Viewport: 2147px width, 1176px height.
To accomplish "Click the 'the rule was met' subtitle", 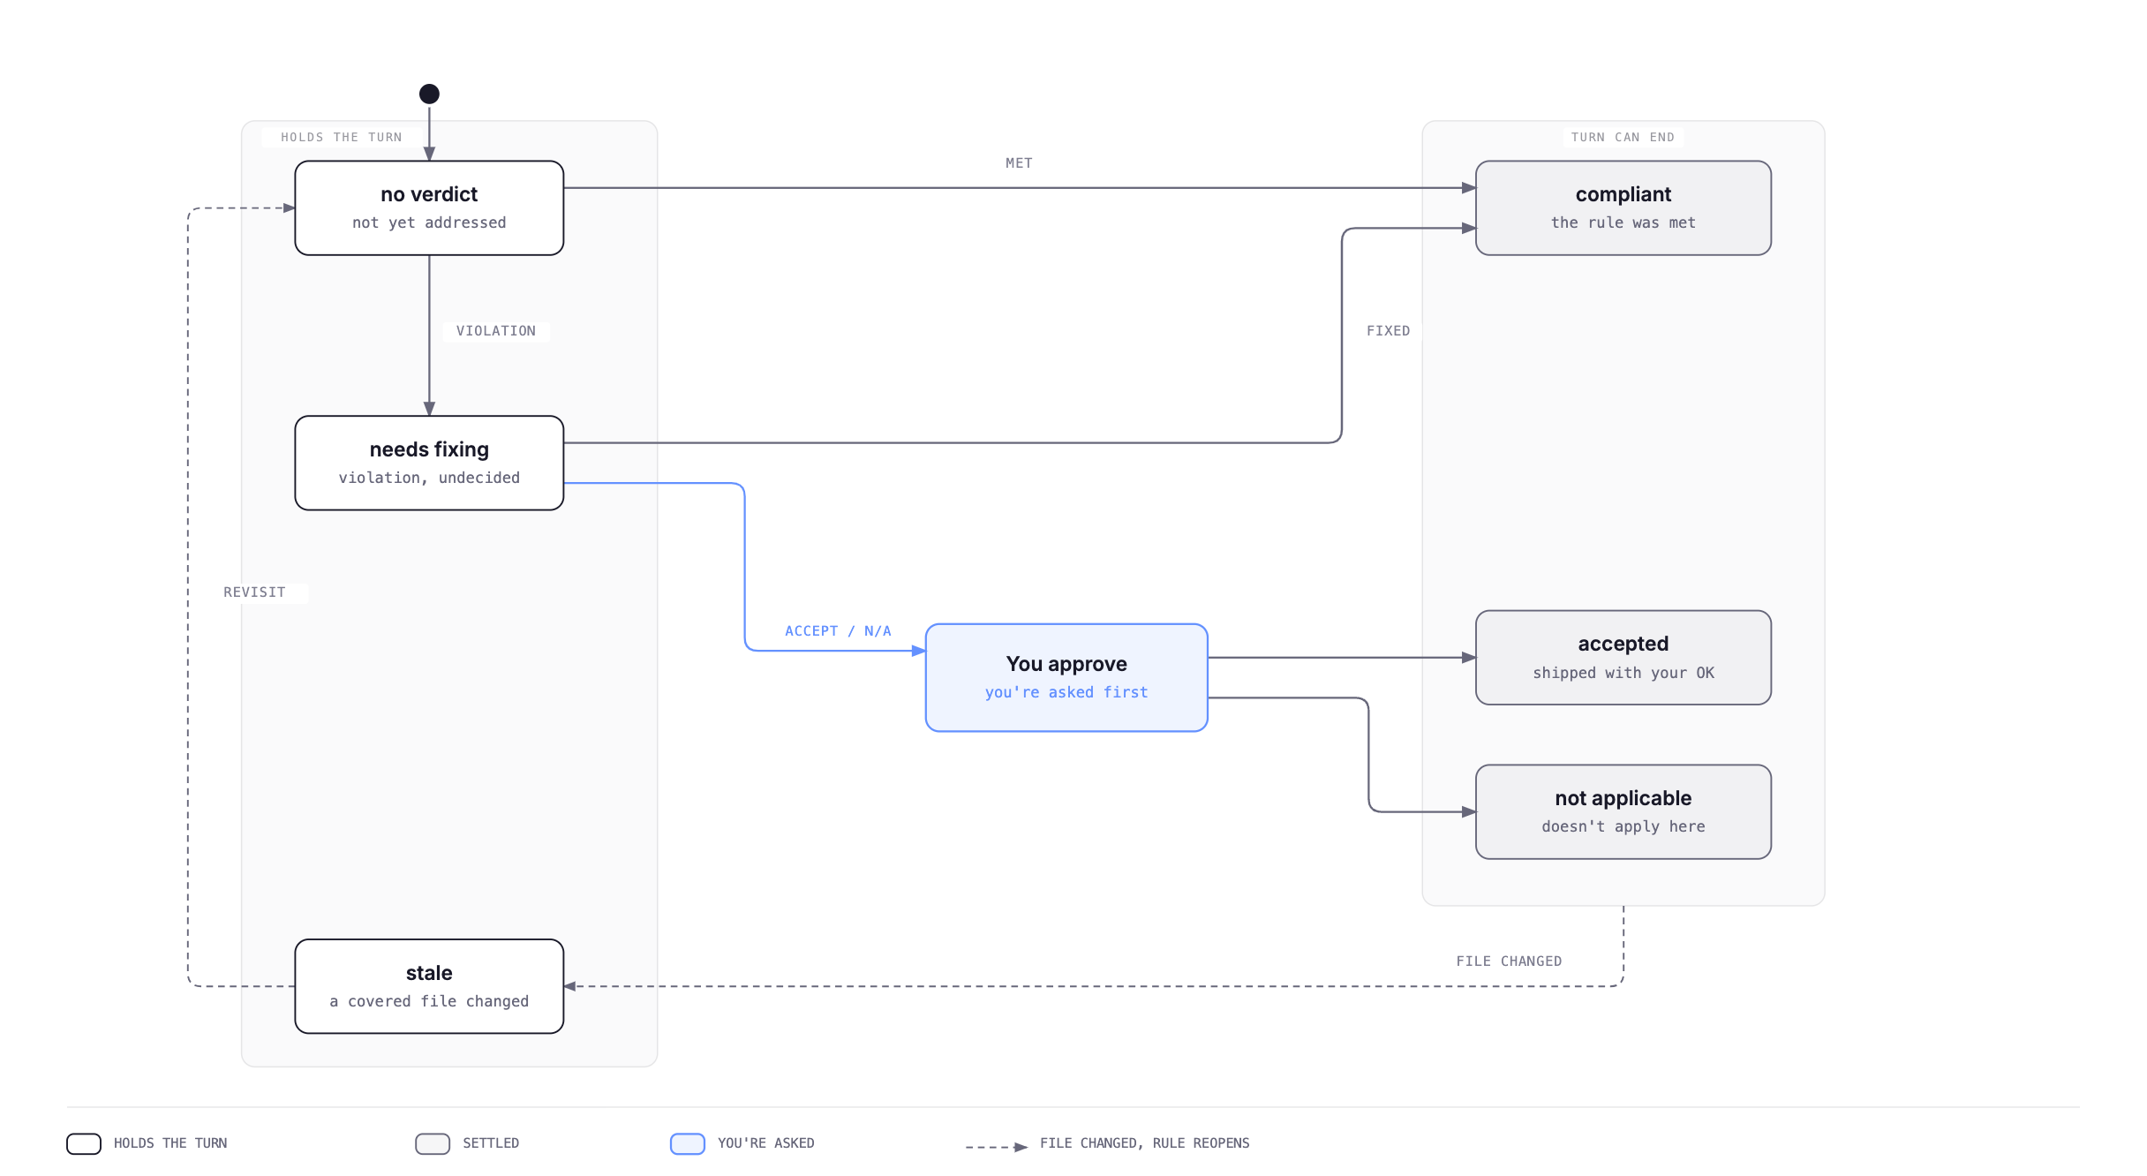I will pyautogui.click(x=1623, y=222).
